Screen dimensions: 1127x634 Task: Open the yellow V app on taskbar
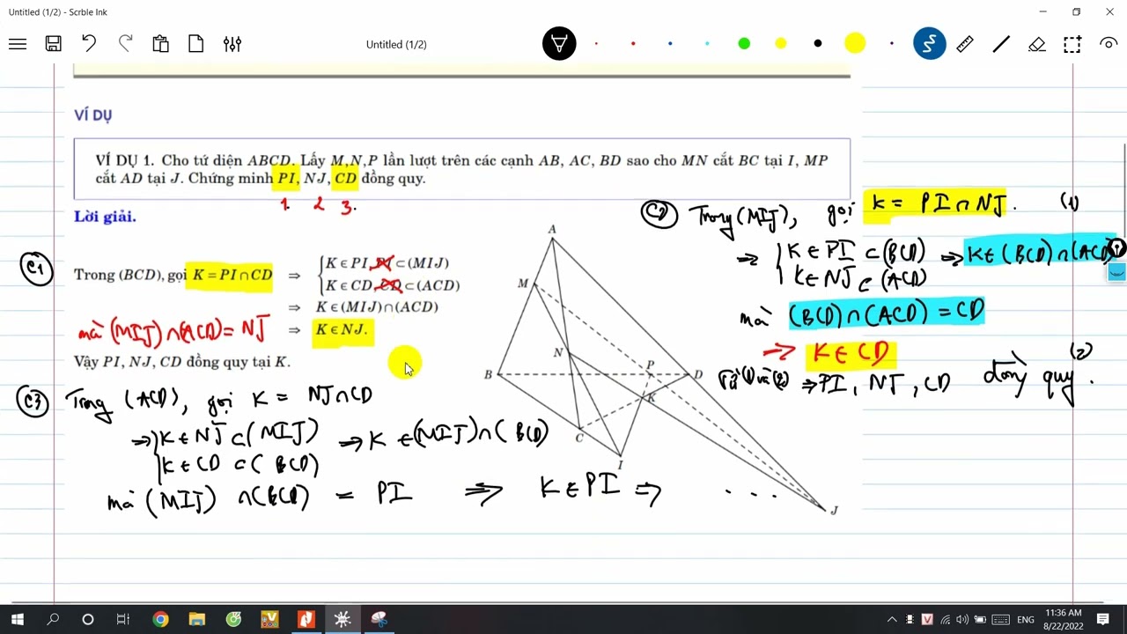[x=269, y=620]
